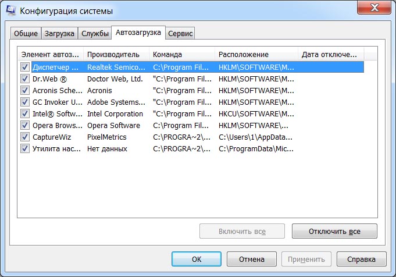Disable the GC Invoker Adobe checkbox
Screen dimensions: 396x277
click(24, 102)
